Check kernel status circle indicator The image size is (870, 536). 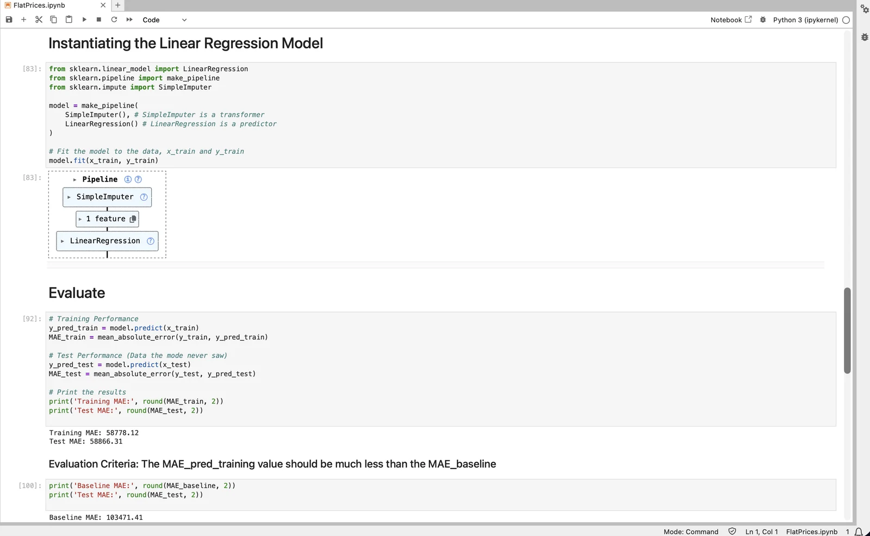click(846, 20)
